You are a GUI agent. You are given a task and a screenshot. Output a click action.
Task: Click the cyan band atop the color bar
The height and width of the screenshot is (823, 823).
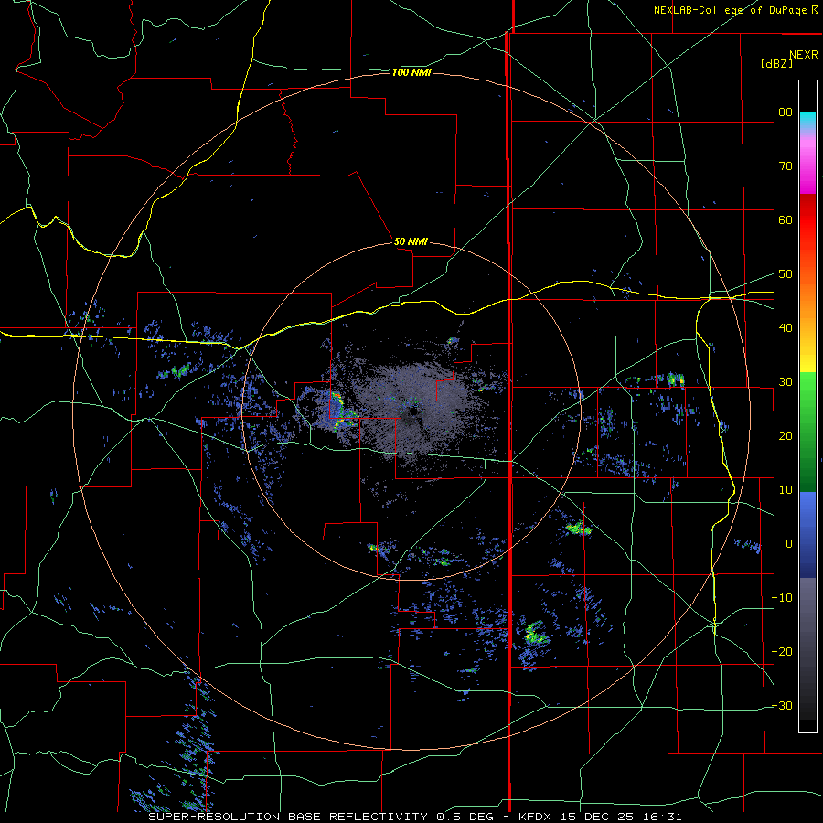807,119
